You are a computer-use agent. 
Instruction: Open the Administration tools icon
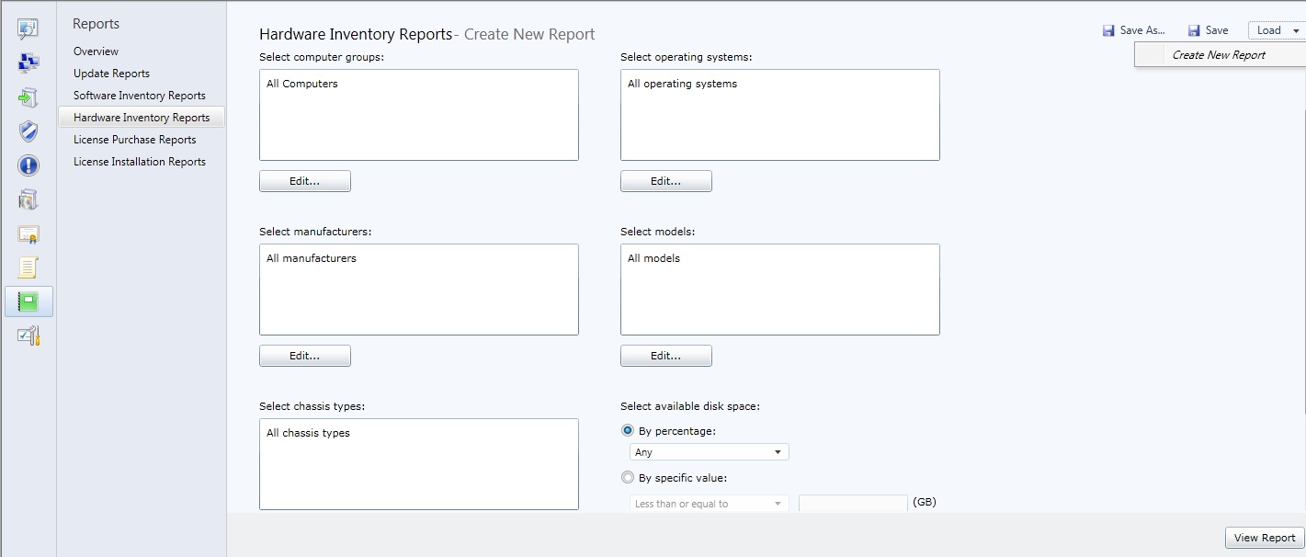[x=28, y=335]
